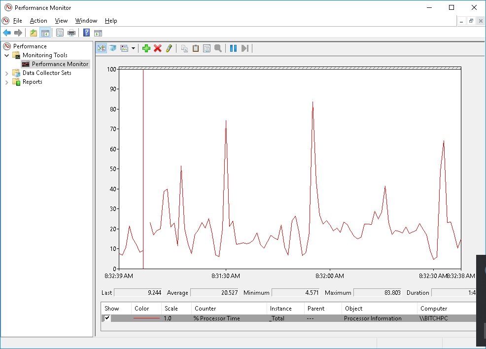The width and height of the screenshot is (486, 349).
Task: Click the Computer column header
Action: point(447,309)
